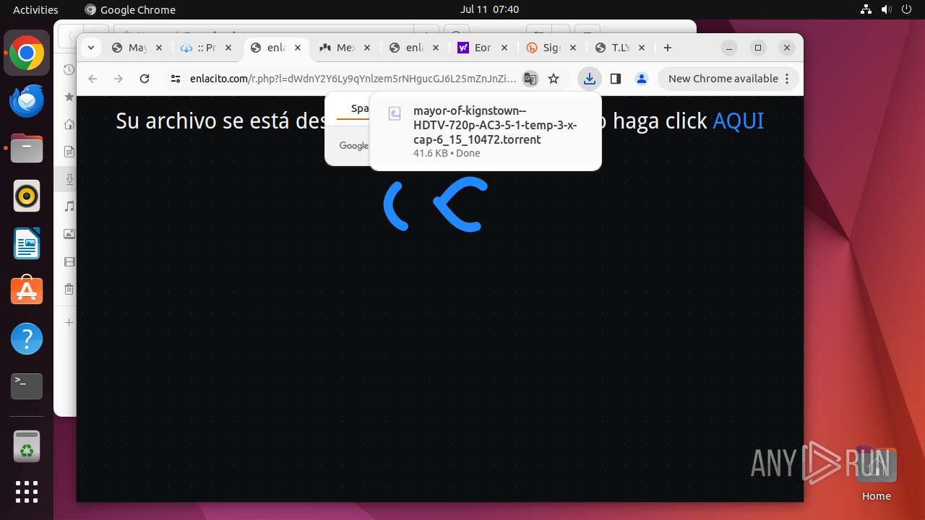Open Ubuntu Software from the dock
The width and height of the screenshot is (925, 520).
[27, 291]
